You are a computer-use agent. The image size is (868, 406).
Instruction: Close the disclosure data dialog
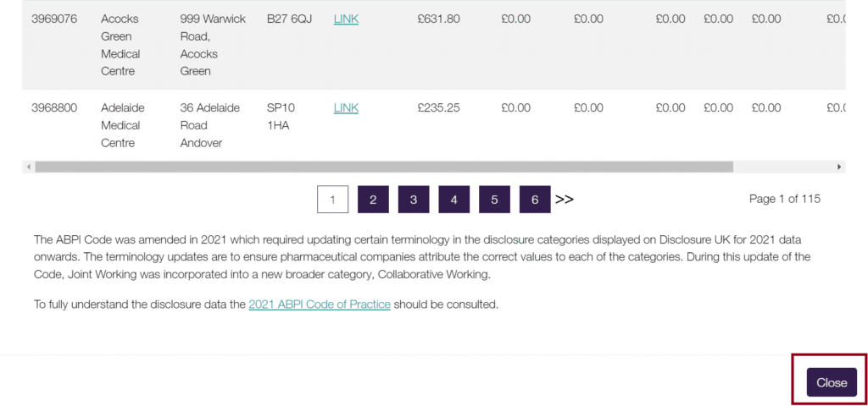tap(832, 382)
